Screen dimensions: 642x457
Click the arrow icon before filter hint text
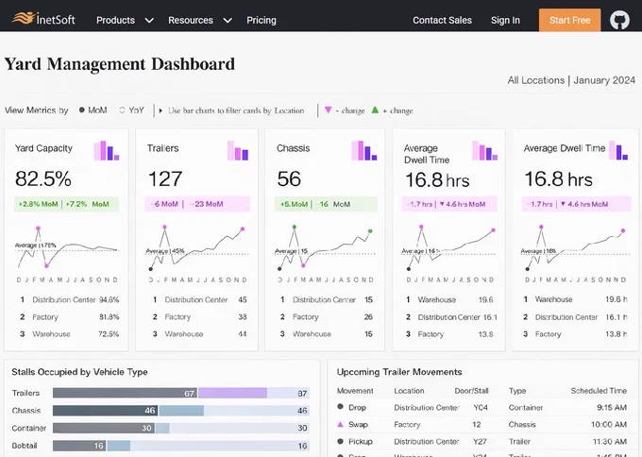(x=160, y=110)
